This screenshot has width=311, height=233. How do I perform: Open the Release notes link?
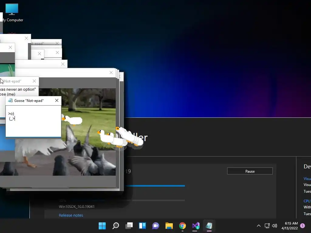[x=71, y=215]
